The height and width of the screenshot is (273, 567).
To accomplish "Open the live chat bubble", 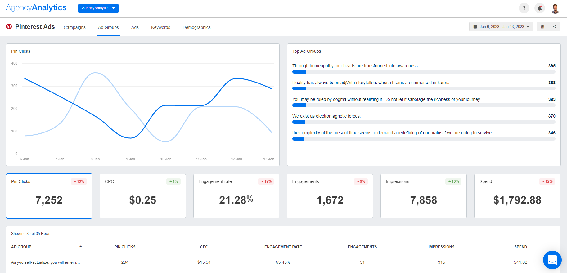I will [x=552, y=260].
